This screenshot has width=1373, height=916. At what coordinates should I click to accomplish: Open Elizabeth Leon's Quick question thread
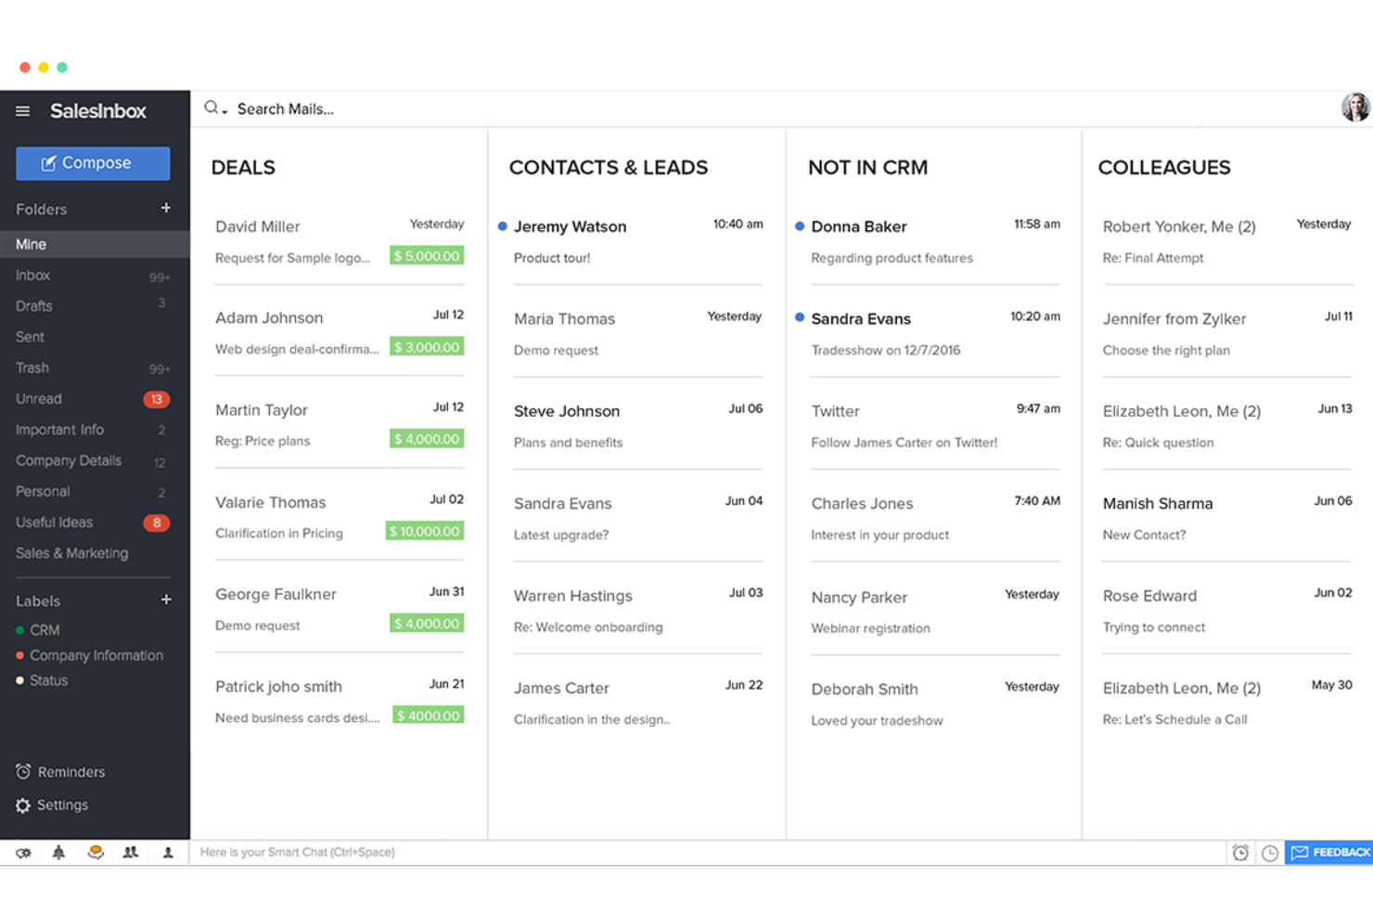(1227, 426)
